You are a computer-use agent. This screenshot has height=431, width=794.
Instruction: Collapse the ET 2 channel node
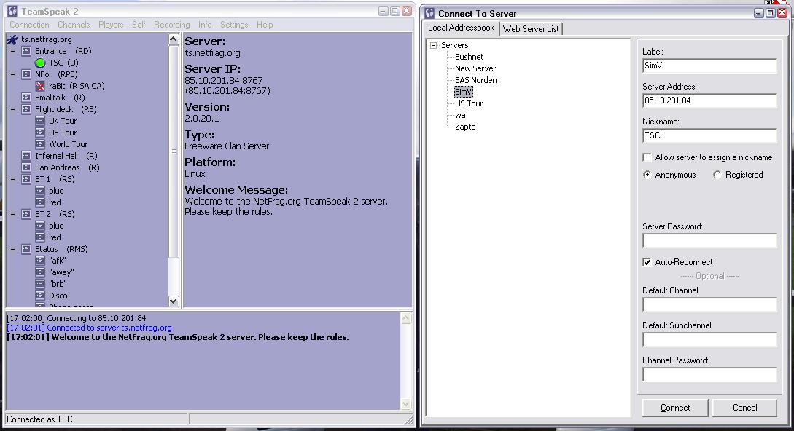coord(12,214)
